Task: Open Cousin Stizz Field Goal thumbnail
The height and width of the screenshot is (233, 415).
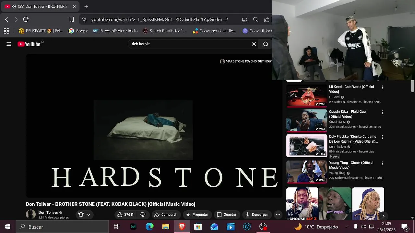Action: [x=307, y=121]
